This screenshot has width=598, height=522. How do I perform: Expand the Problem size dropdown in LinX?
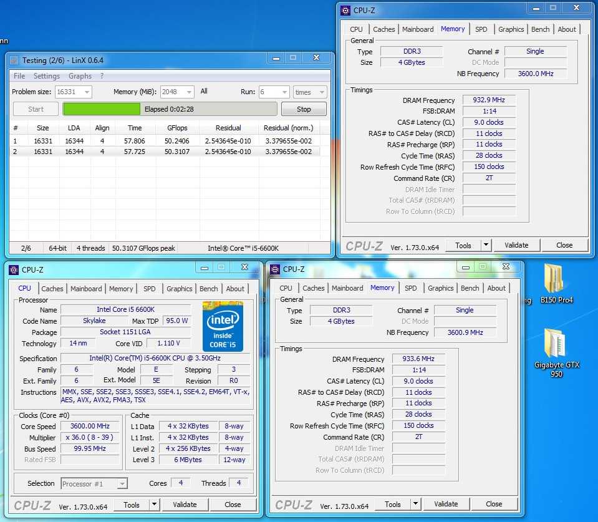coord(86,92)
